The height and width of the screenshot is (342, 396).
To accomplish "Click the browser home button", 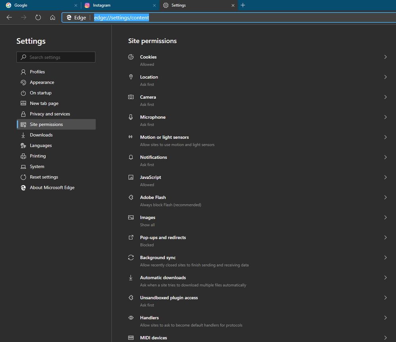I will pyautogui.click(x=53, y=17).
